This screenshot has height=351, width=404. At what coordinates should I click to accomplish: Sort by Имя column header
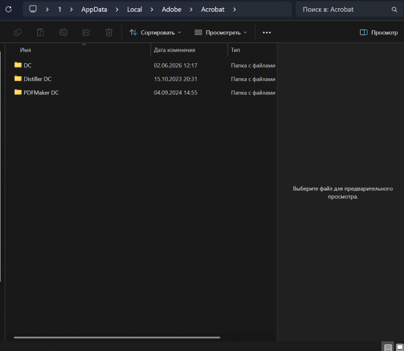pyautogui.click(x=25, y=50)
